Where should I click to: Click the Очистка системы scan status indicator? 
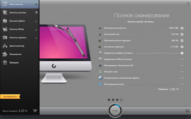point(36,12)
